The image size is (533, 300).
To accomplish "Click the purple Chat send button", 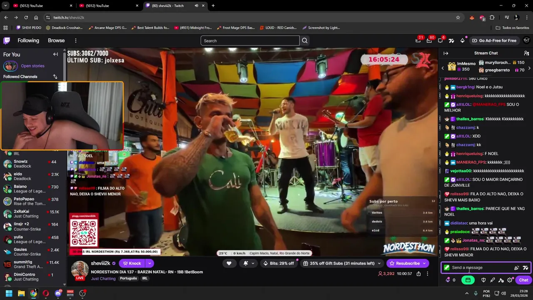I will (x=523, y=280).
